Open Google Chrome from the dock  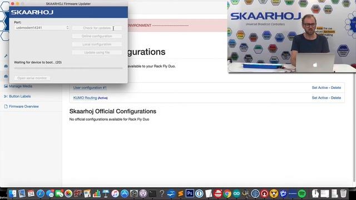coord(227,194)
